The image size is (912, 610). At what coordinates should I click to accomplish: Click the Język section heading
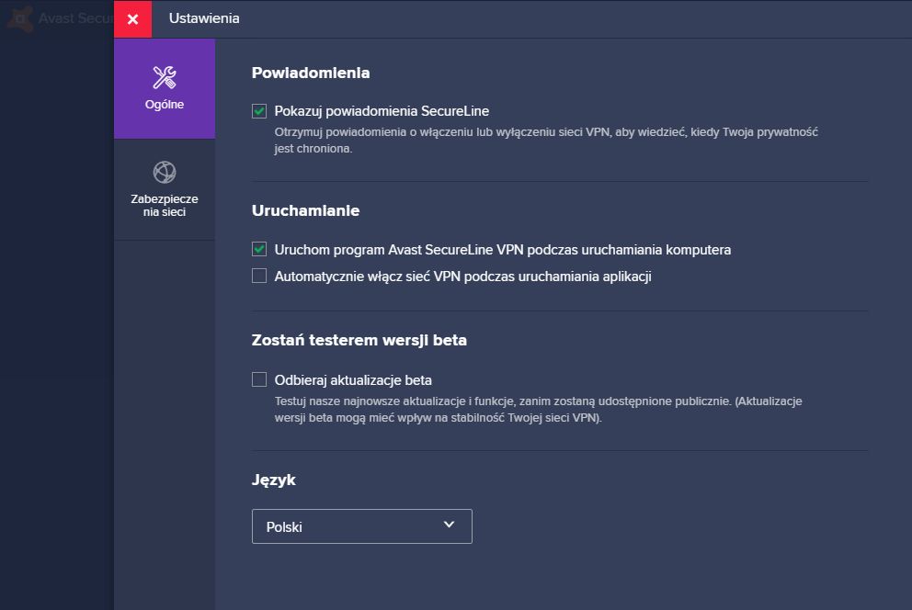point(273,480)
